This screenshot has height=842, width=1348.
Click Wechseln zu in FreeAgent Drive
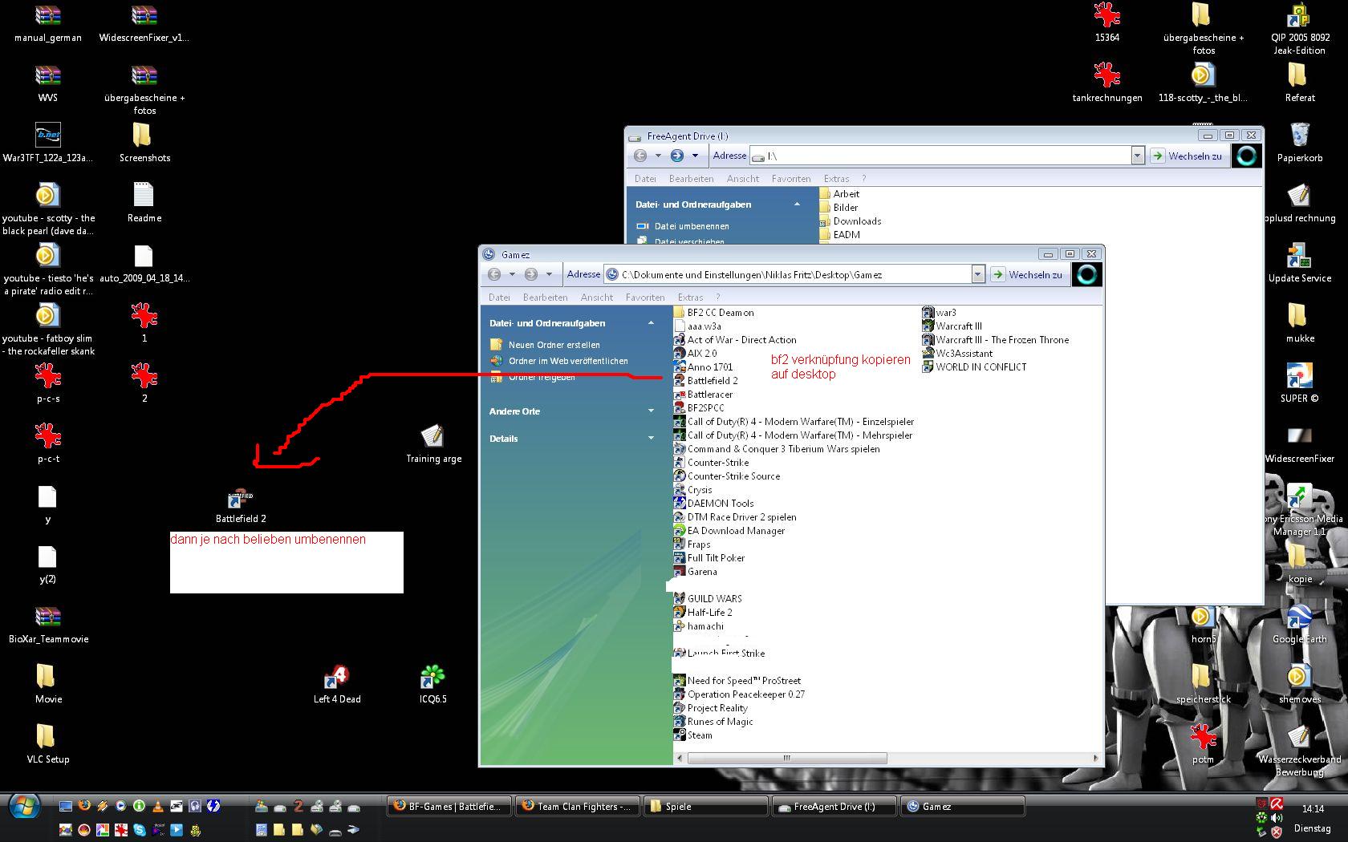click(x=1188, y=156)
